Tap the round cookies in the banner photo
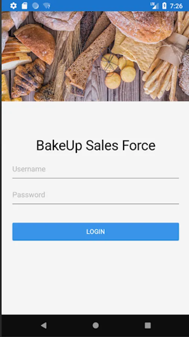The image size is (189, 337). click(x=118, y=71)
